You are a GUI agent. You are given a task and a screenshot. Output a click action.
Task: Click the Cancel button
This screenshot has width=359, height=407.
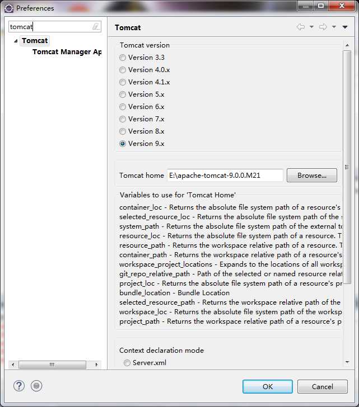click(323, 386)
